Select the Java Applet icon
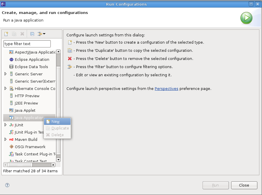 point(11,110)
